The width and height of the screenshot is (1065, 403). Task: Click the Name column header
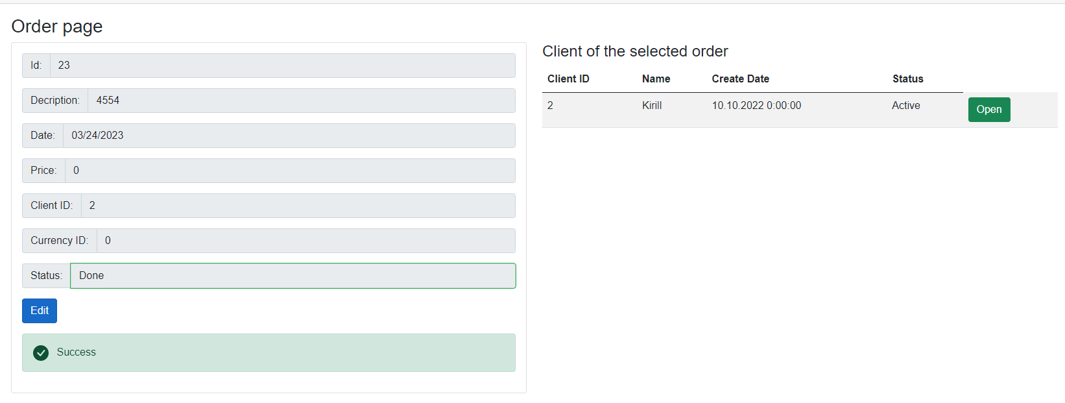click(x=656, y=79)
